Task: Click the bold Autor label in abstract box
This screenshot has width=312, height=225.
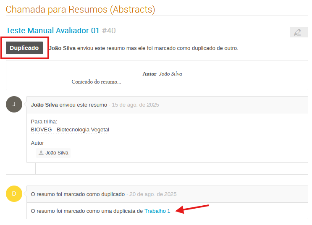Action: [149, 74]
